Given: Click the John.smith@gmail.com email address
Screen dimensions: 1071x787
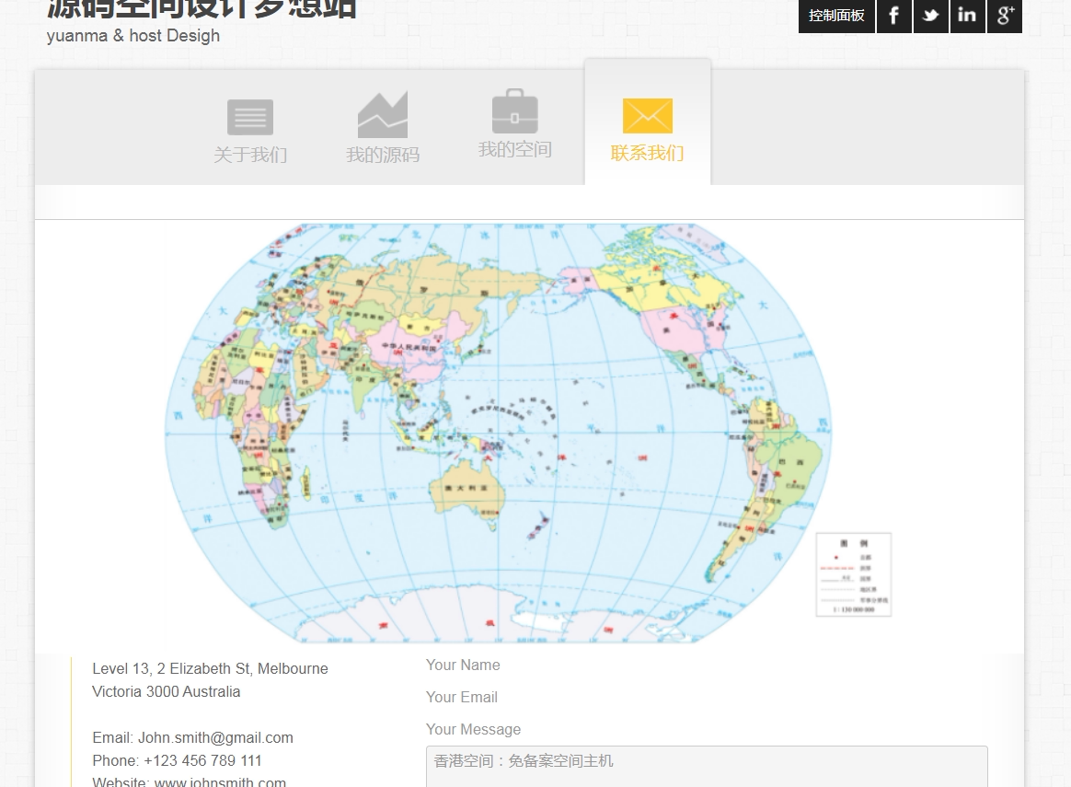Looking at the screenshot, I should [216, 738].
